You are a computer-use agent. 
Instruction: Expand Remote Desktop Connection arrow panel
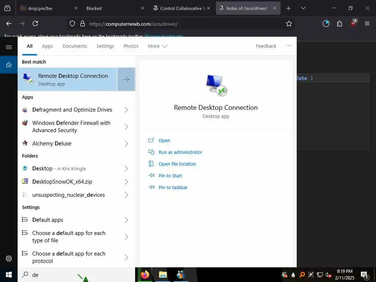[126, 79]
